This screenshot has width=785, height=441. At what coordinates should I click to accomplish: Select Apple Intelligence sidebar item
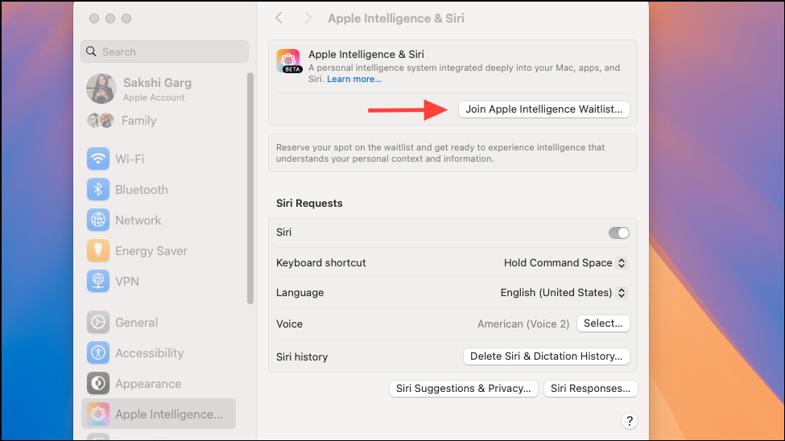[158, 414]
